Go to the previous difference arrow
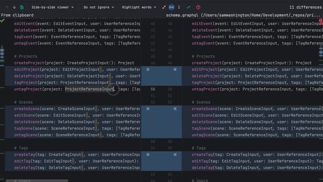Image resolution: width=323 pixels, height=182 pixels. pyautogui.click(x=7, y=7)
